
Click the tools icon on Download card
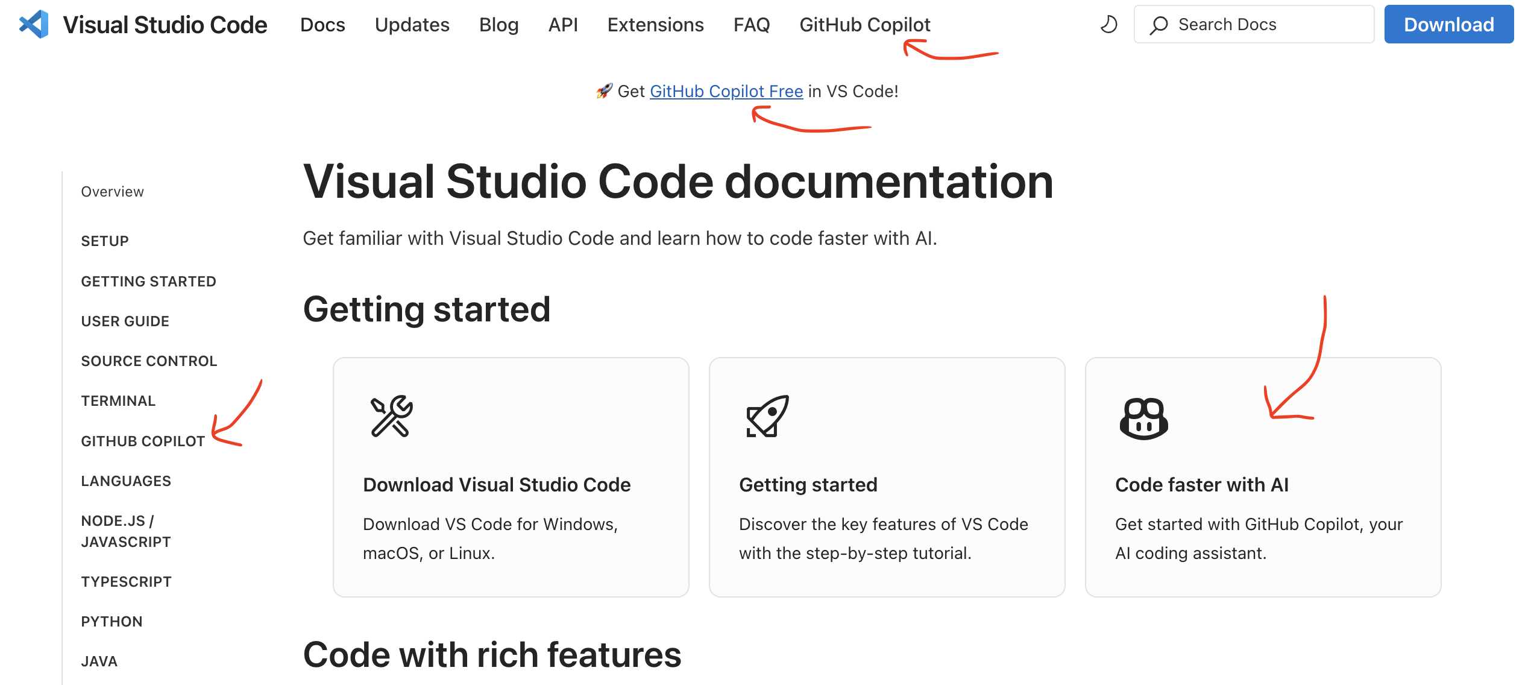click(x=391, y=416)
